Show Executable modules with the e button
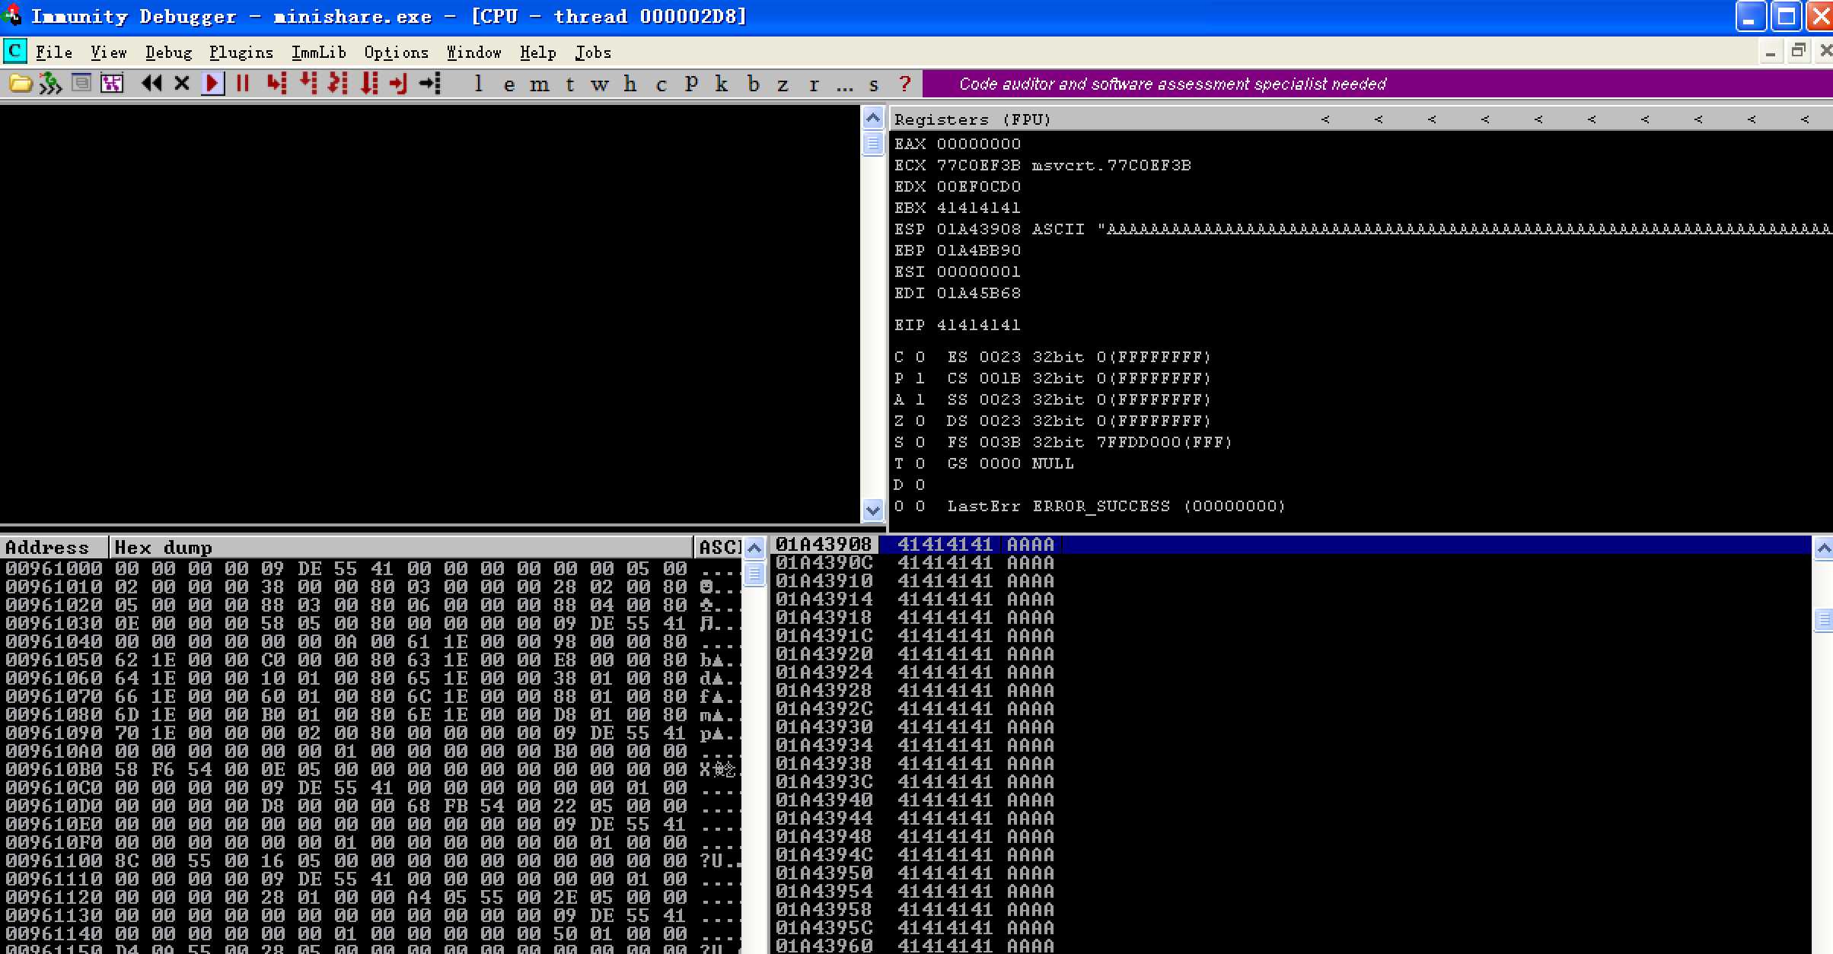This screenshot has width=1833, height=954. (x=508, y=84)
